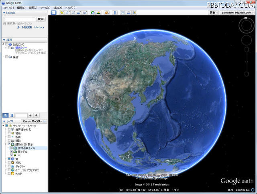
Task: Click the Add Path toolbar icon
Action: [x=73, y=13]
